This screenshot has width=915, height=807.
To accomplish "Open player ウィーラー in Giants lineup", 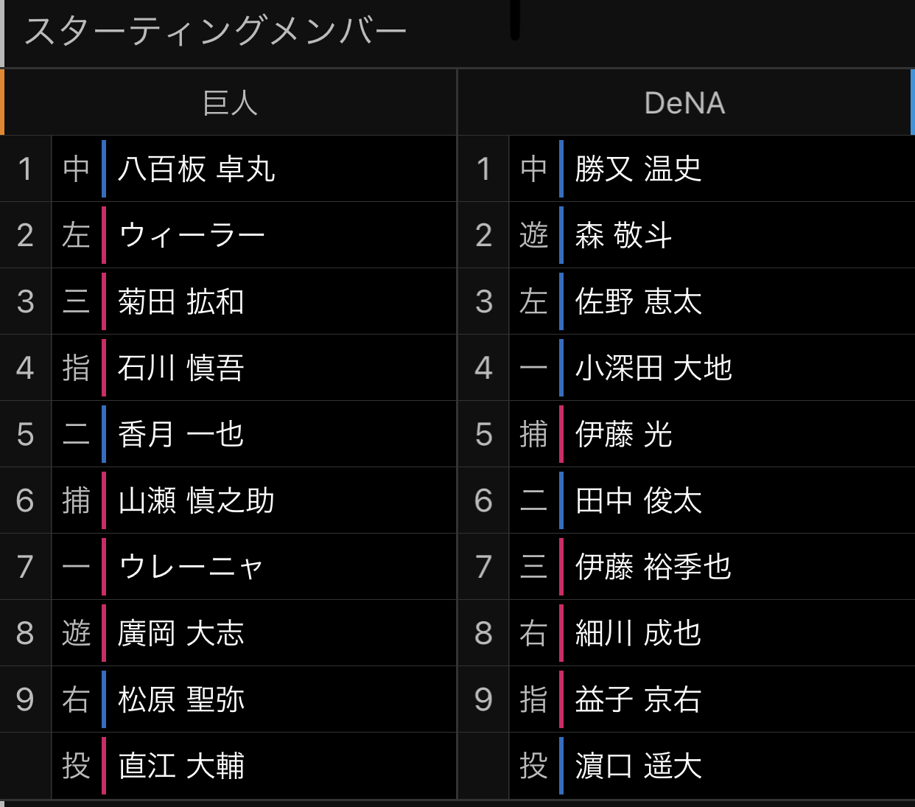I will click(x=192, y=235).
